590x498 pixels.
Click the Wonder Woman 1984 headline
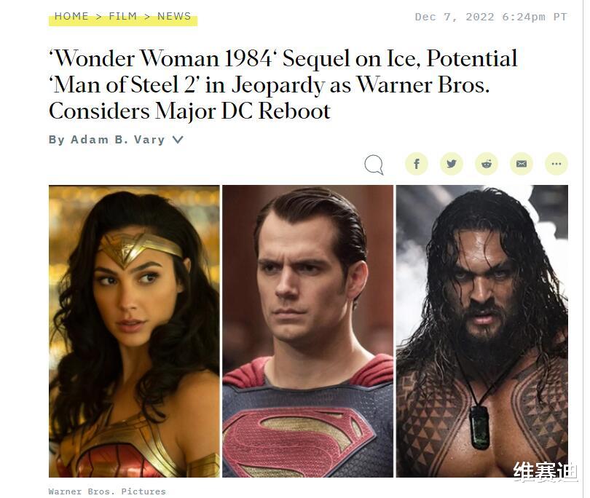pos(283,84)
